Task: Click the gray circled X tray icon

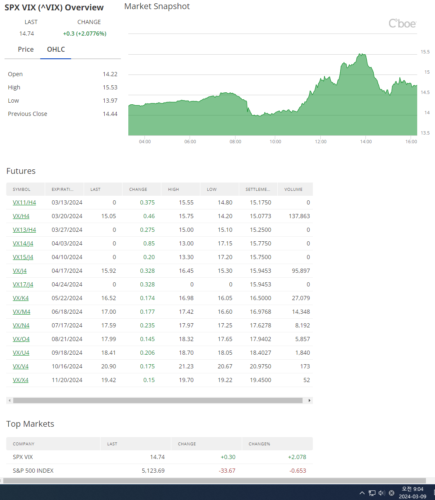Action: (392, 493)
